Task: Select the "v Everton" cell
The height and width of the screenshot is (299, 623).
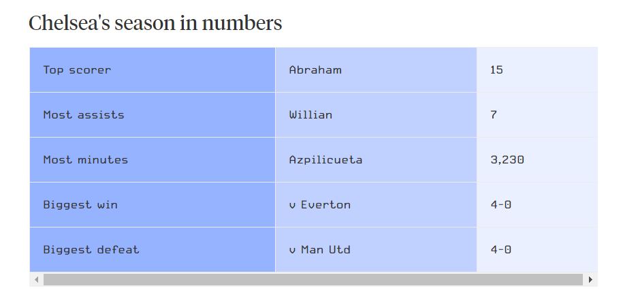Action: tap(376, 205)
